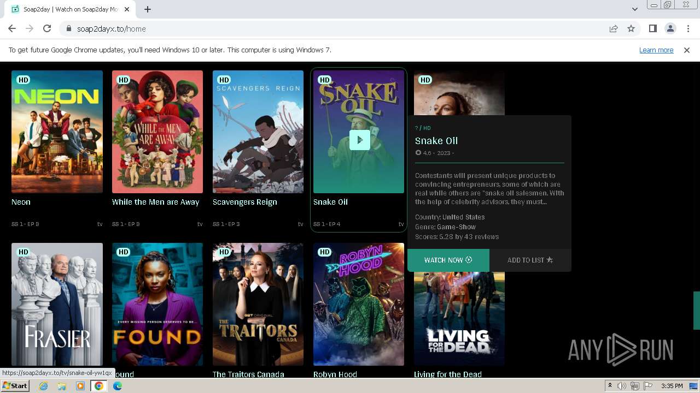This screenshot has height=393, width=700.
Task: Go back to previous page
Action: point(12,28)
